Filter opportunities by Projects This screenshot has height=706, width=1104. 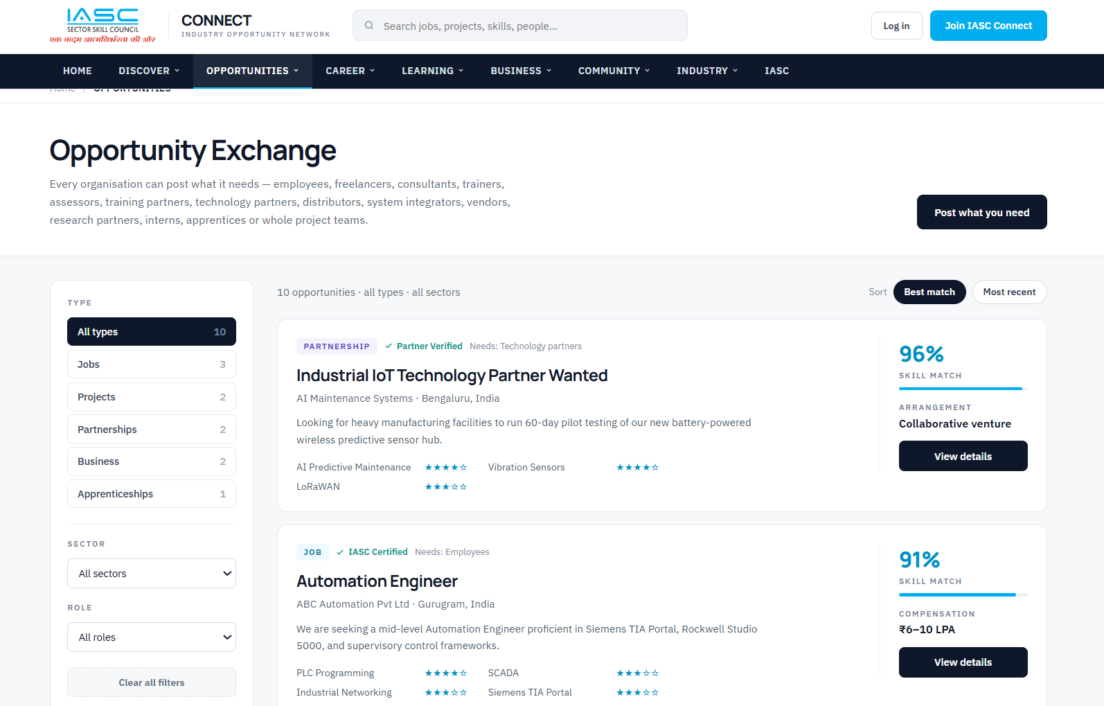pyautogui.click(x=152, y=397)
